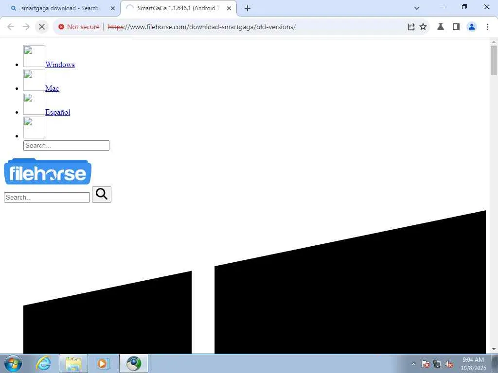The height and width of the screenshot is (373, 498).
Task: Close the smartgaga download Search tab
Action: point(113,8)
